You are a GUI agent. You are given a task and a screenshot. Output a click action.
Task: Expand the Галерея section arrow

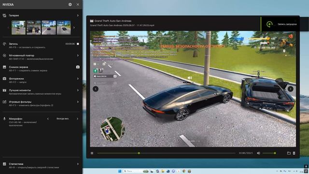pos(78,15)
